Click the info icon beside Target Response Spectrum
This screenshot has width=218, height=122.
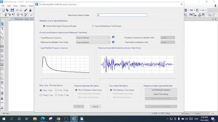coord(113,37)
